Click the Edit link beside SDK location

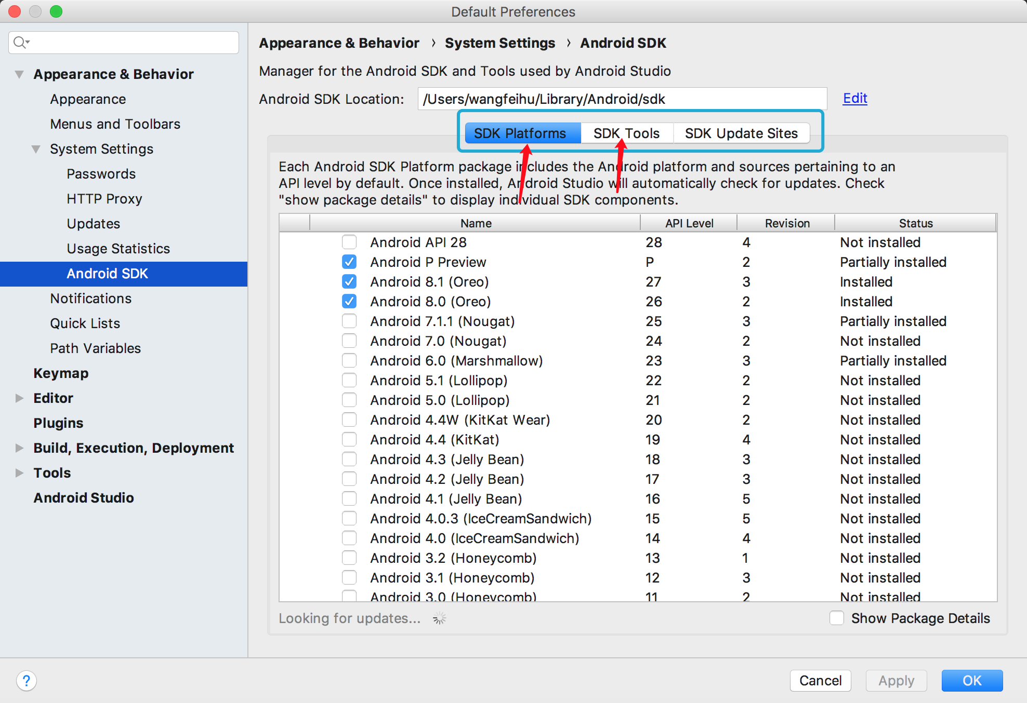pos(854,98)
